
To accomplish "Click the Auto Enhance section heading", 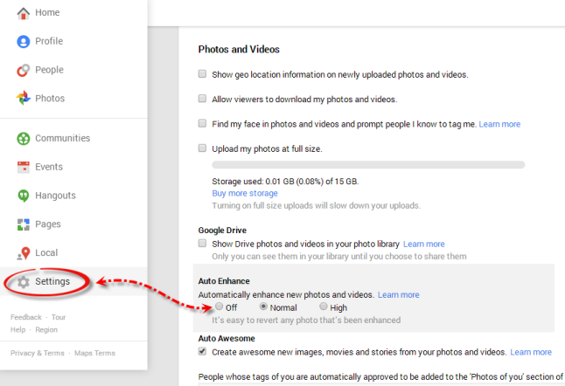I will (224, 281).
